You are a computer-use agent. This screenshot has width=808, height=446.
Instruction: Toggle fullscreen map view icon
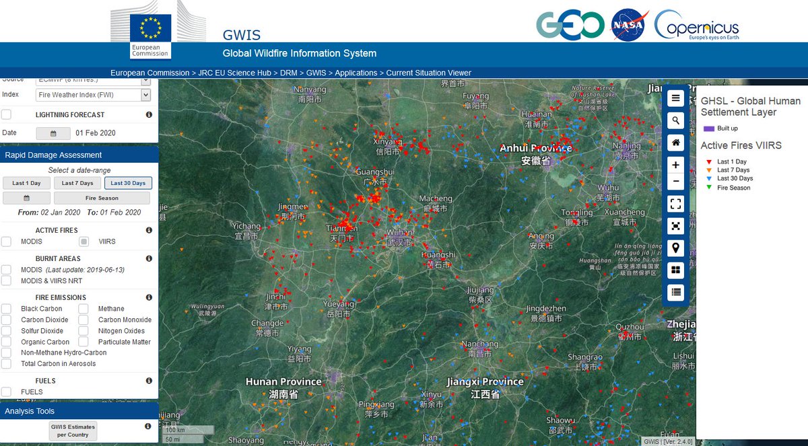[x=676, y=204]
